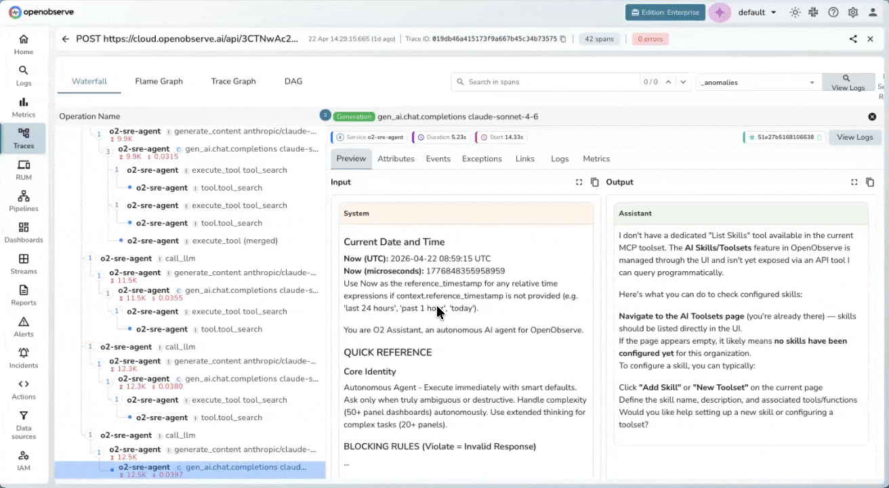Viewport: 889px width, 488px height.
Task: Open Alerts in the sidebar
Action: pyautogui.click(x=24, y=327)
